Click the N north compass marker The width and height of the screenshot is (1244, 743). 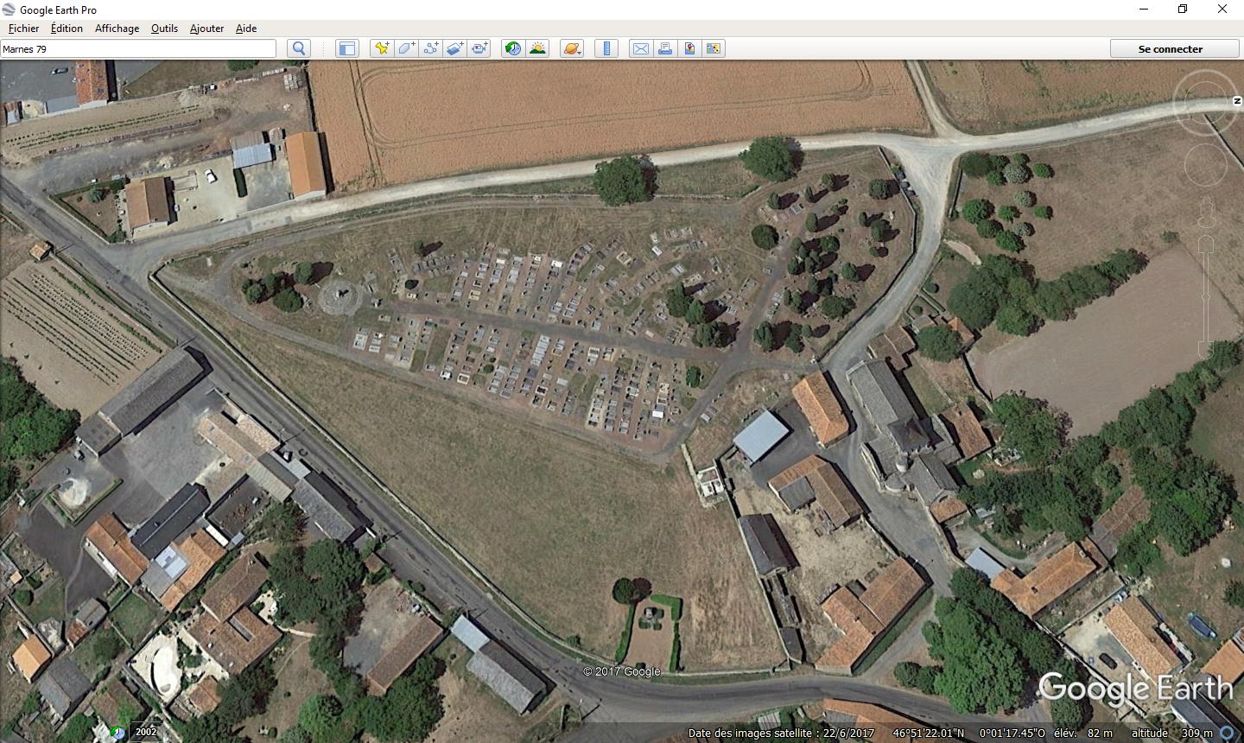pos(1237,102)
